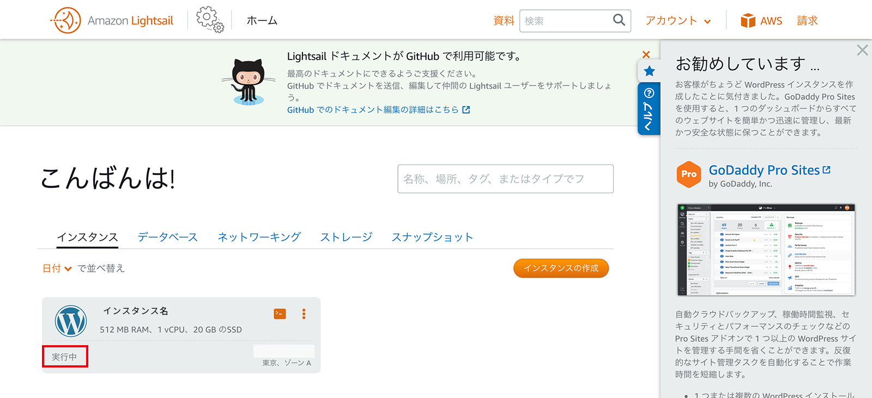The image size is (872, 398).
Task: Close the recommendations side panel
Action: click(862, 50)
